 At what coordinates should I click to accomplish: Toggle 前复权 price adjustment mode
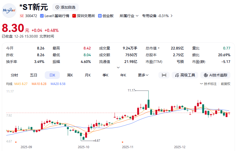point(226,84)
